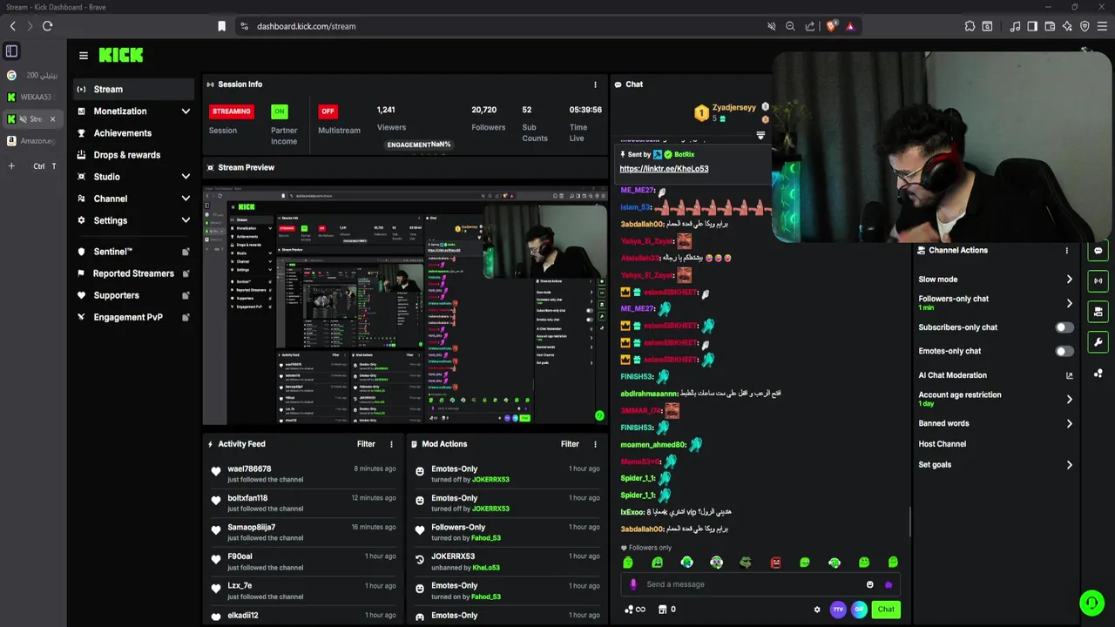Open Banned words settings

pyautogui.click(x=996, y=423)
